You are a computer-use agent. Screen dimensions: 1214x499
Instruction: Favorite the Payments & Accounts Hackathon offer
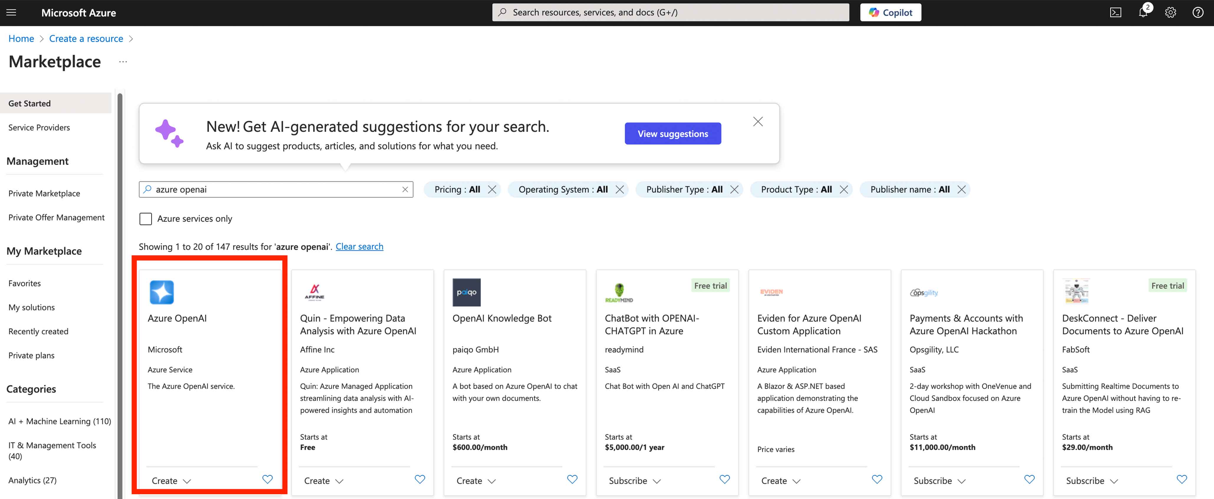tap(1029, 479)
